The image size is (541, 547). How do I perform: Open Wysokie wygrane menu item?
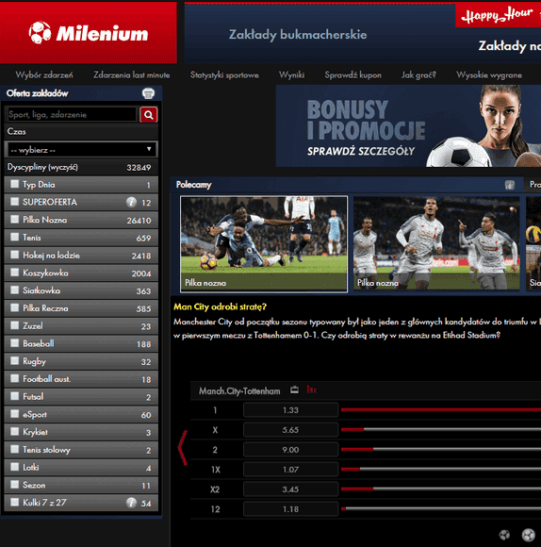[x=489, y=75]
